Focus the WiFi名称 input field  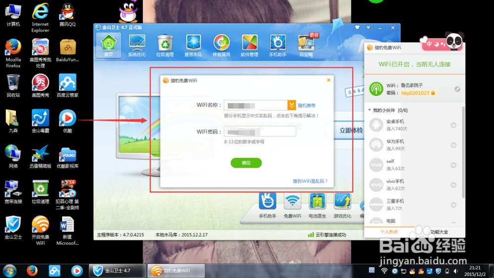255,105
